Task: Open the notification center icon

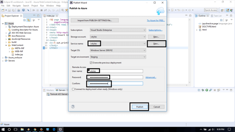Action: [x=229, y=129]
